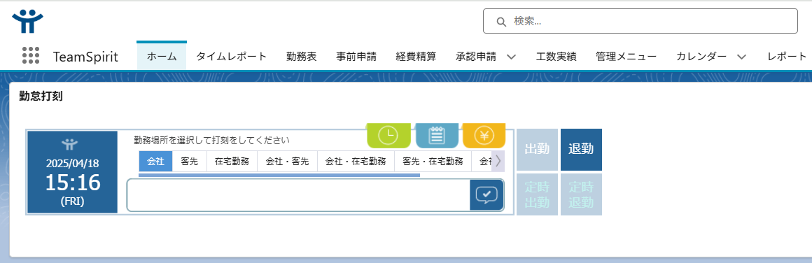
Task: Click the 2025/04/18 date text
Action: click(73, 163)
